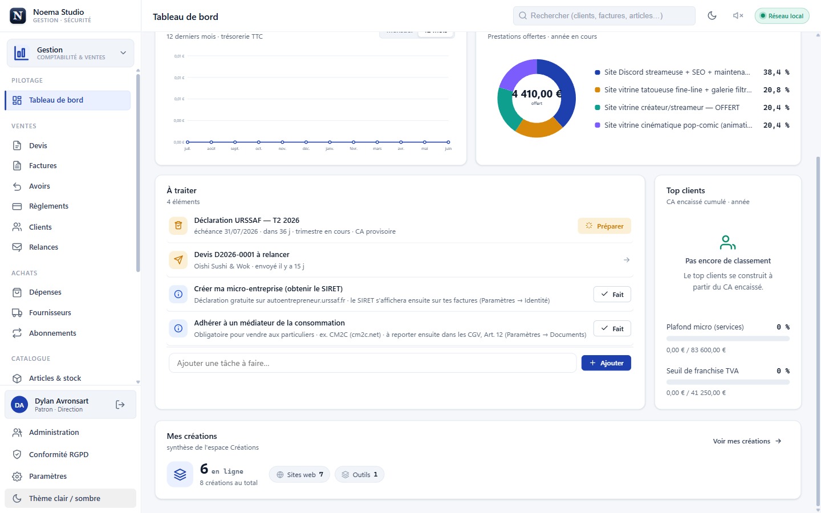Open Articles & stock catalogue
Image resolution: width=821 pixels, height=513 pixels.
point(67,378)
